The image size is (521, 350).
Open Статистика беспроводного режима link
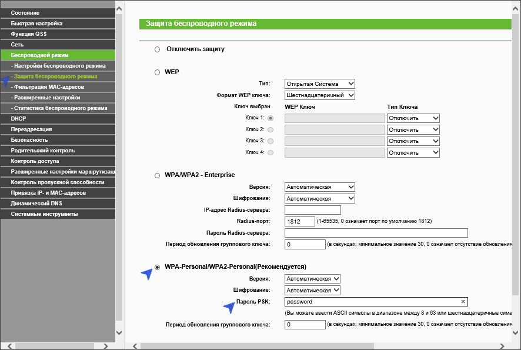[60, 108]
